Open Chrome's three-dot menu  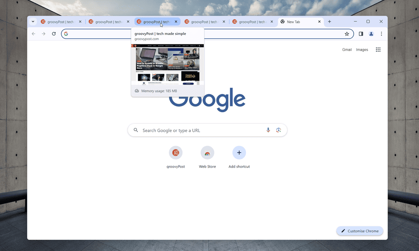pos(381,34)
